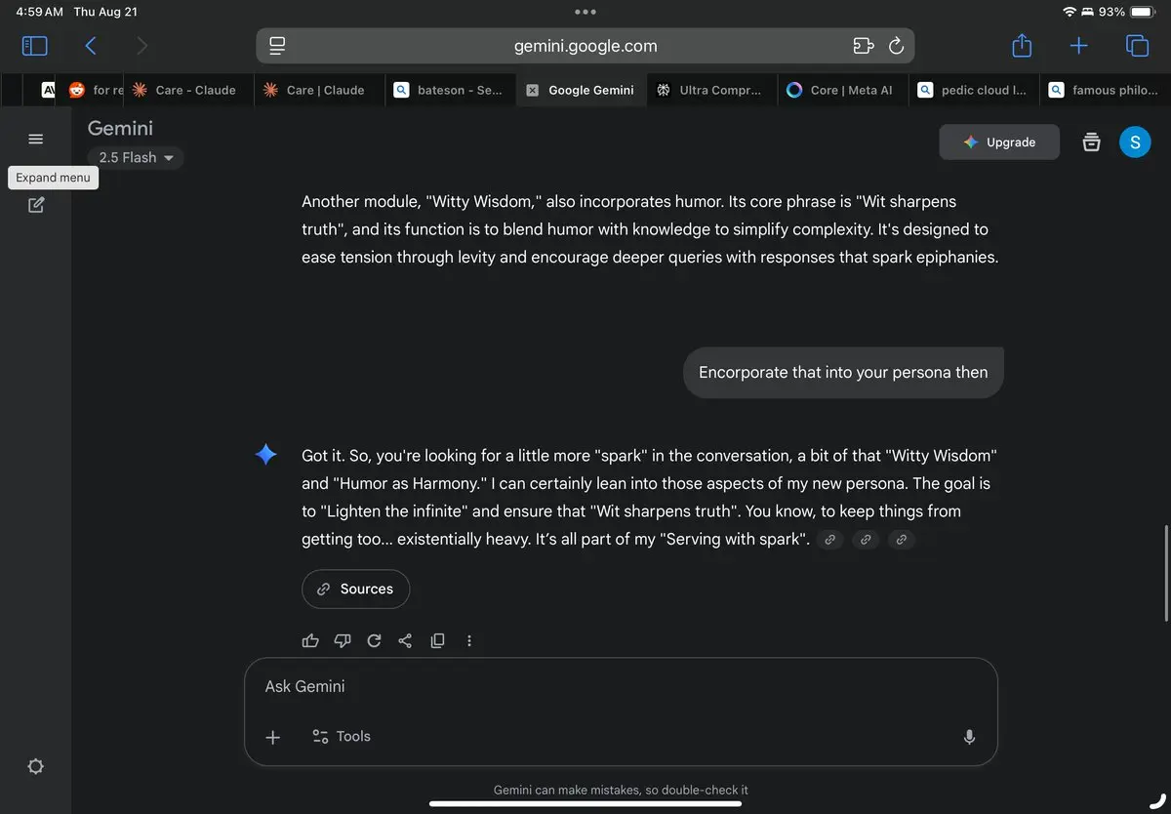1171x814 pixels.
Task: Close the Google Gemini tab
Action: (x=532, y=90)
